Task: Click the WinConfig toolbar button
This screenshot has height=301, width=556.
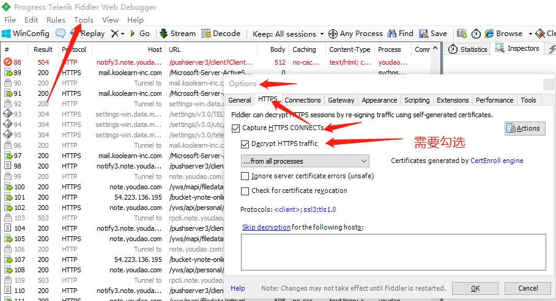Action: pyautogui.click(x=26, y=34)
